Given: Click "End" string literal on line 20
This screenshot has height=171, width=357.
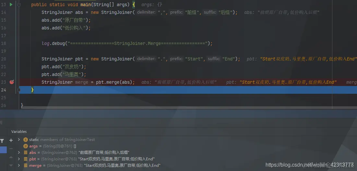Looking at the screenshot, I should coord(229,59).
